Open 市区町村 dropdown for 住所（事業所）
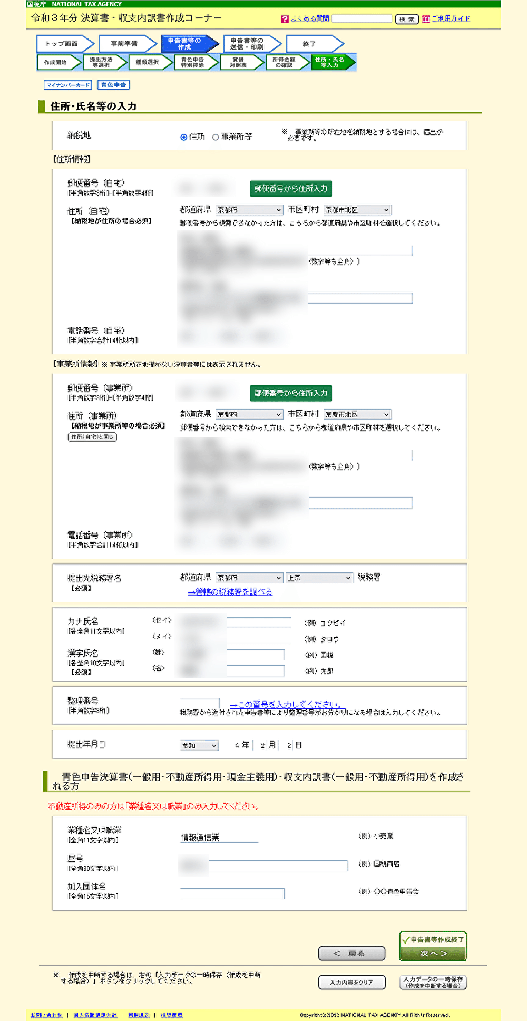 [357, 414]
